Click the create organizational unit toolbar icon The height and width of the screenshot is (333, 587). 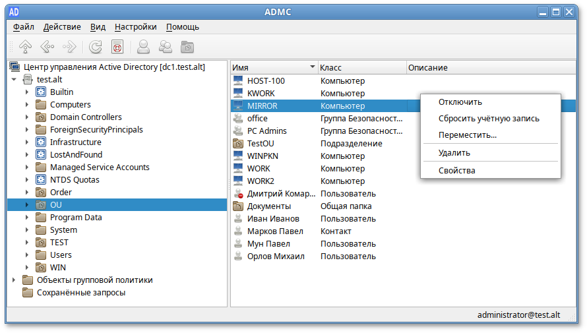187,47
